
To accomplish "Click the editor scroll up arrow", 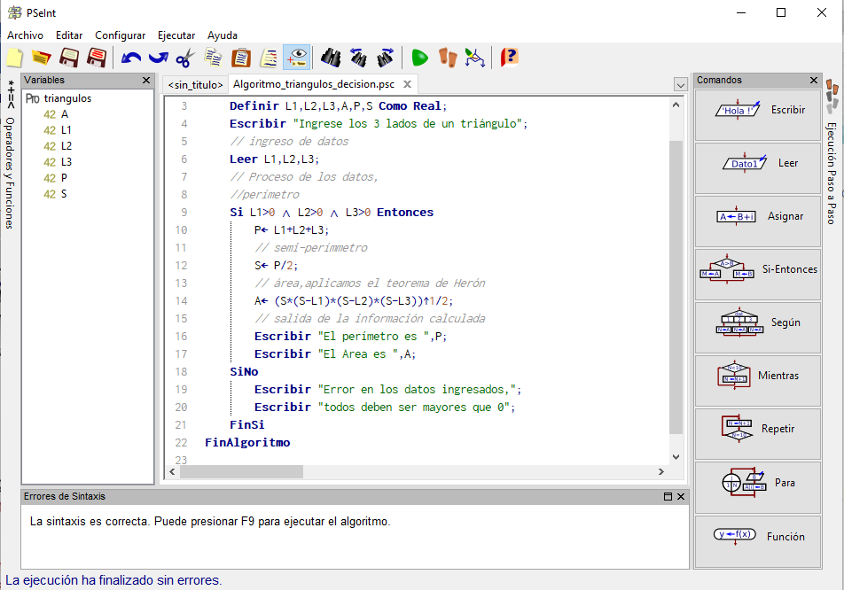I will point(676,105).
